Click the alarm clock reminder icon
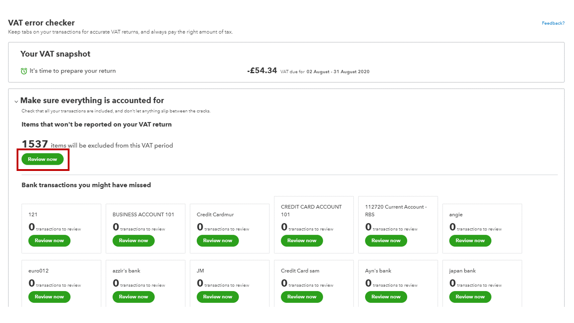The height and width of the screenshot is (323, 574). tap(24, 71)
